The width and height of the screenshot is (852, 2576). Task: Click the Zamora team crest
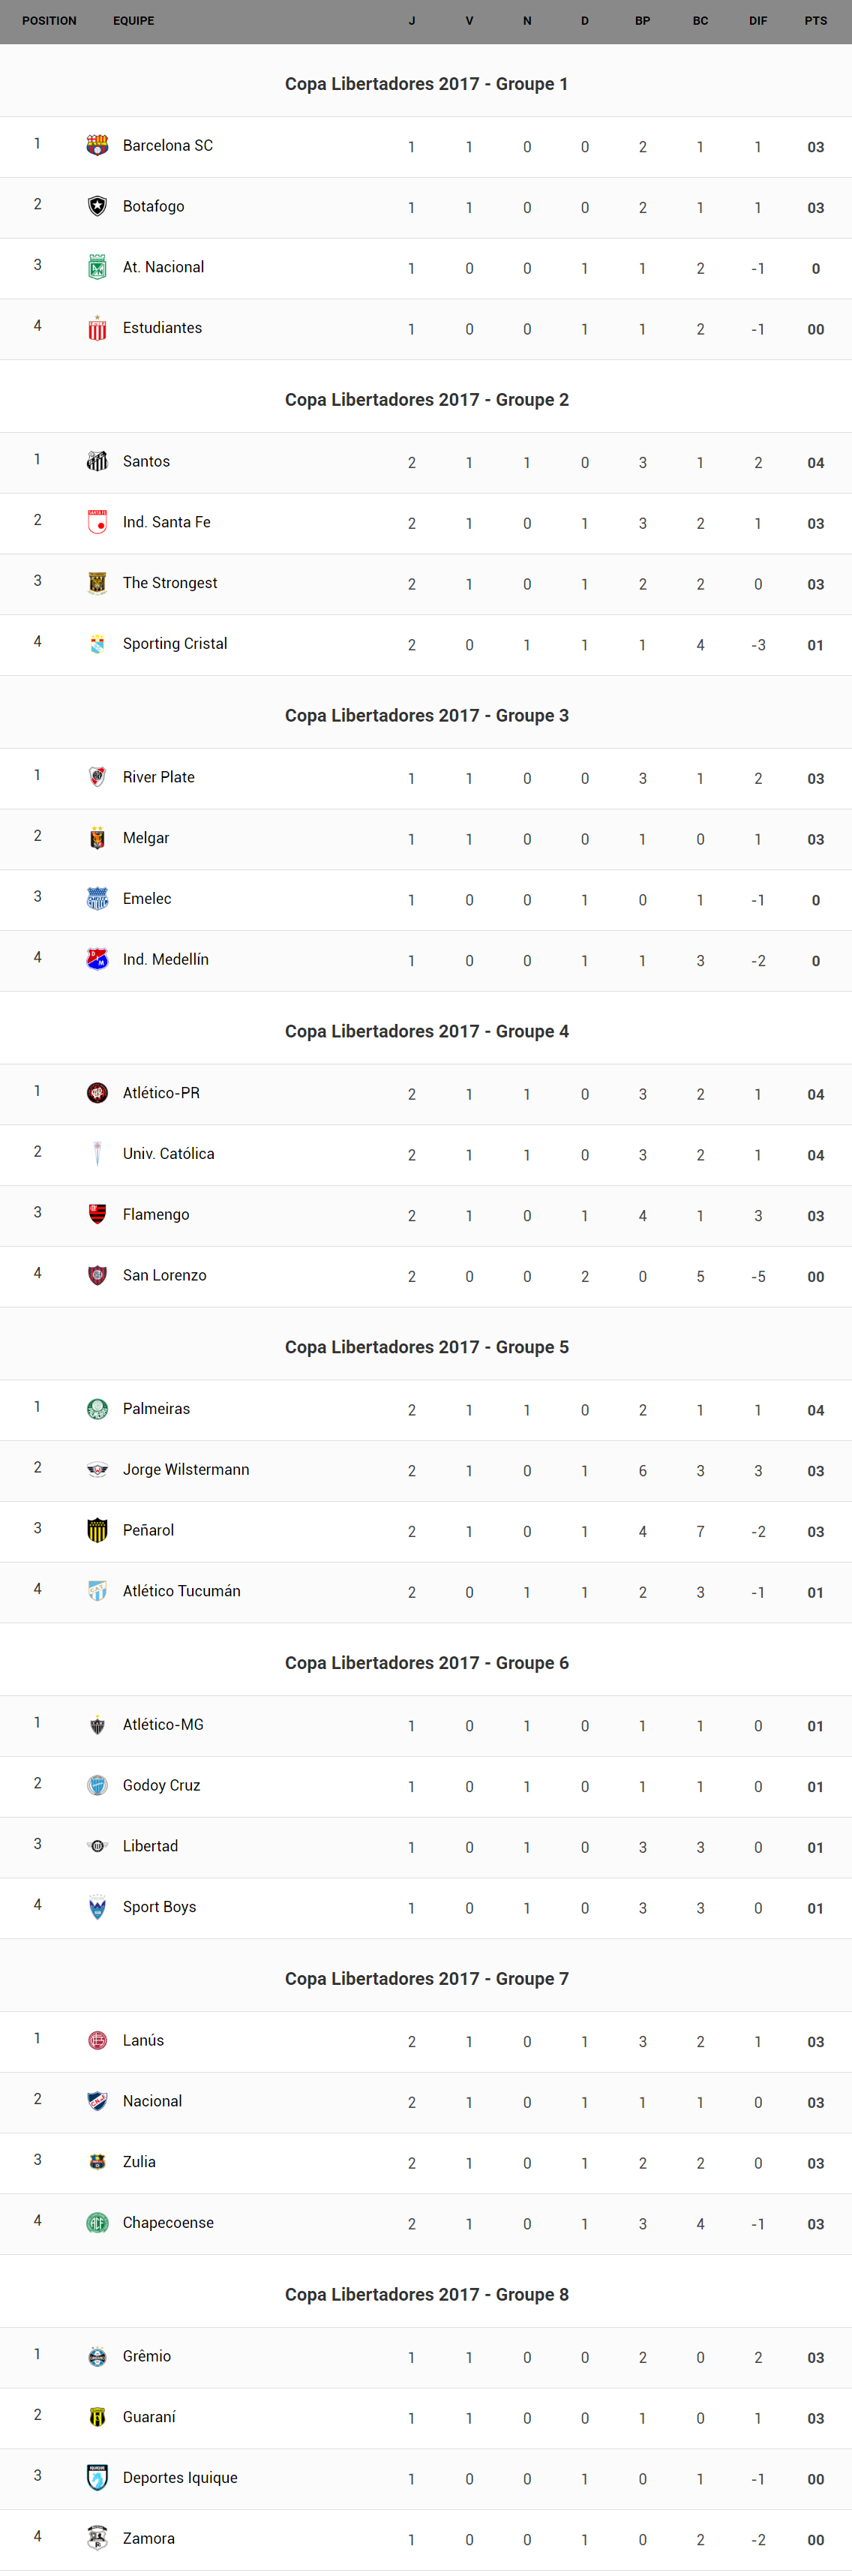click(97, 2538)
